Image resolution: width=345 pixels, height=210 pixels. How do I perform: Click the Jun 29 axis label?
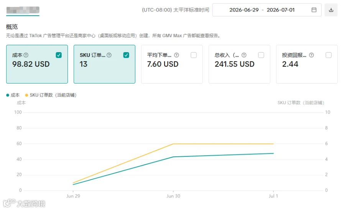73,196
